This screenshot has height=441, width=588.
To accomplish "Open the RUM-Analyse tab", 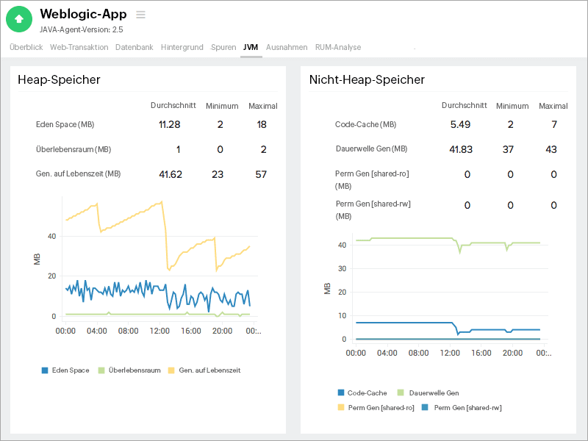I will [338, 47].
